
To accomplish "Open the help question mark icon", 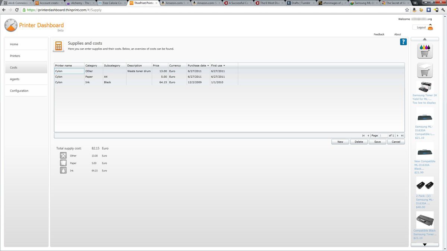I will (x=403, y=42).
